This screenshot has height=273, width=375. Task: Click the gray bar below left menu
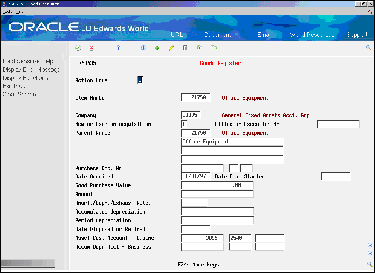(x=28, y=263)
